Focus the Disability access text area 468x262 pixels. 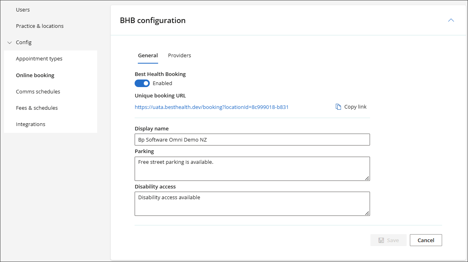[252, 204]
